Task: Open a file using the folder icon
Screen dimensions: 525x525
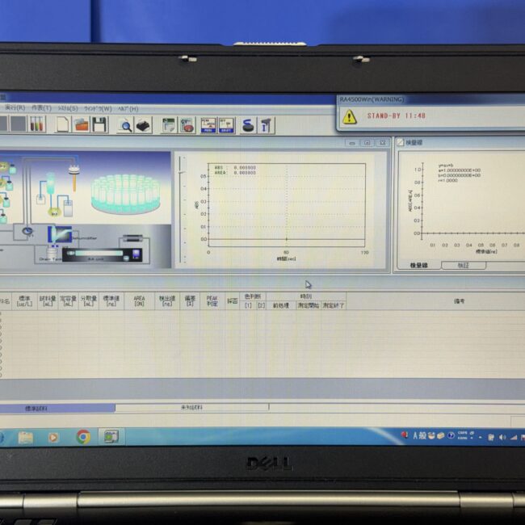Action: pyautogui.click(x=82, y=124)
